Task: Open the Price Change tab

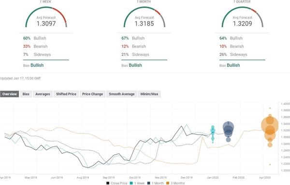Action: coord(92,94)
